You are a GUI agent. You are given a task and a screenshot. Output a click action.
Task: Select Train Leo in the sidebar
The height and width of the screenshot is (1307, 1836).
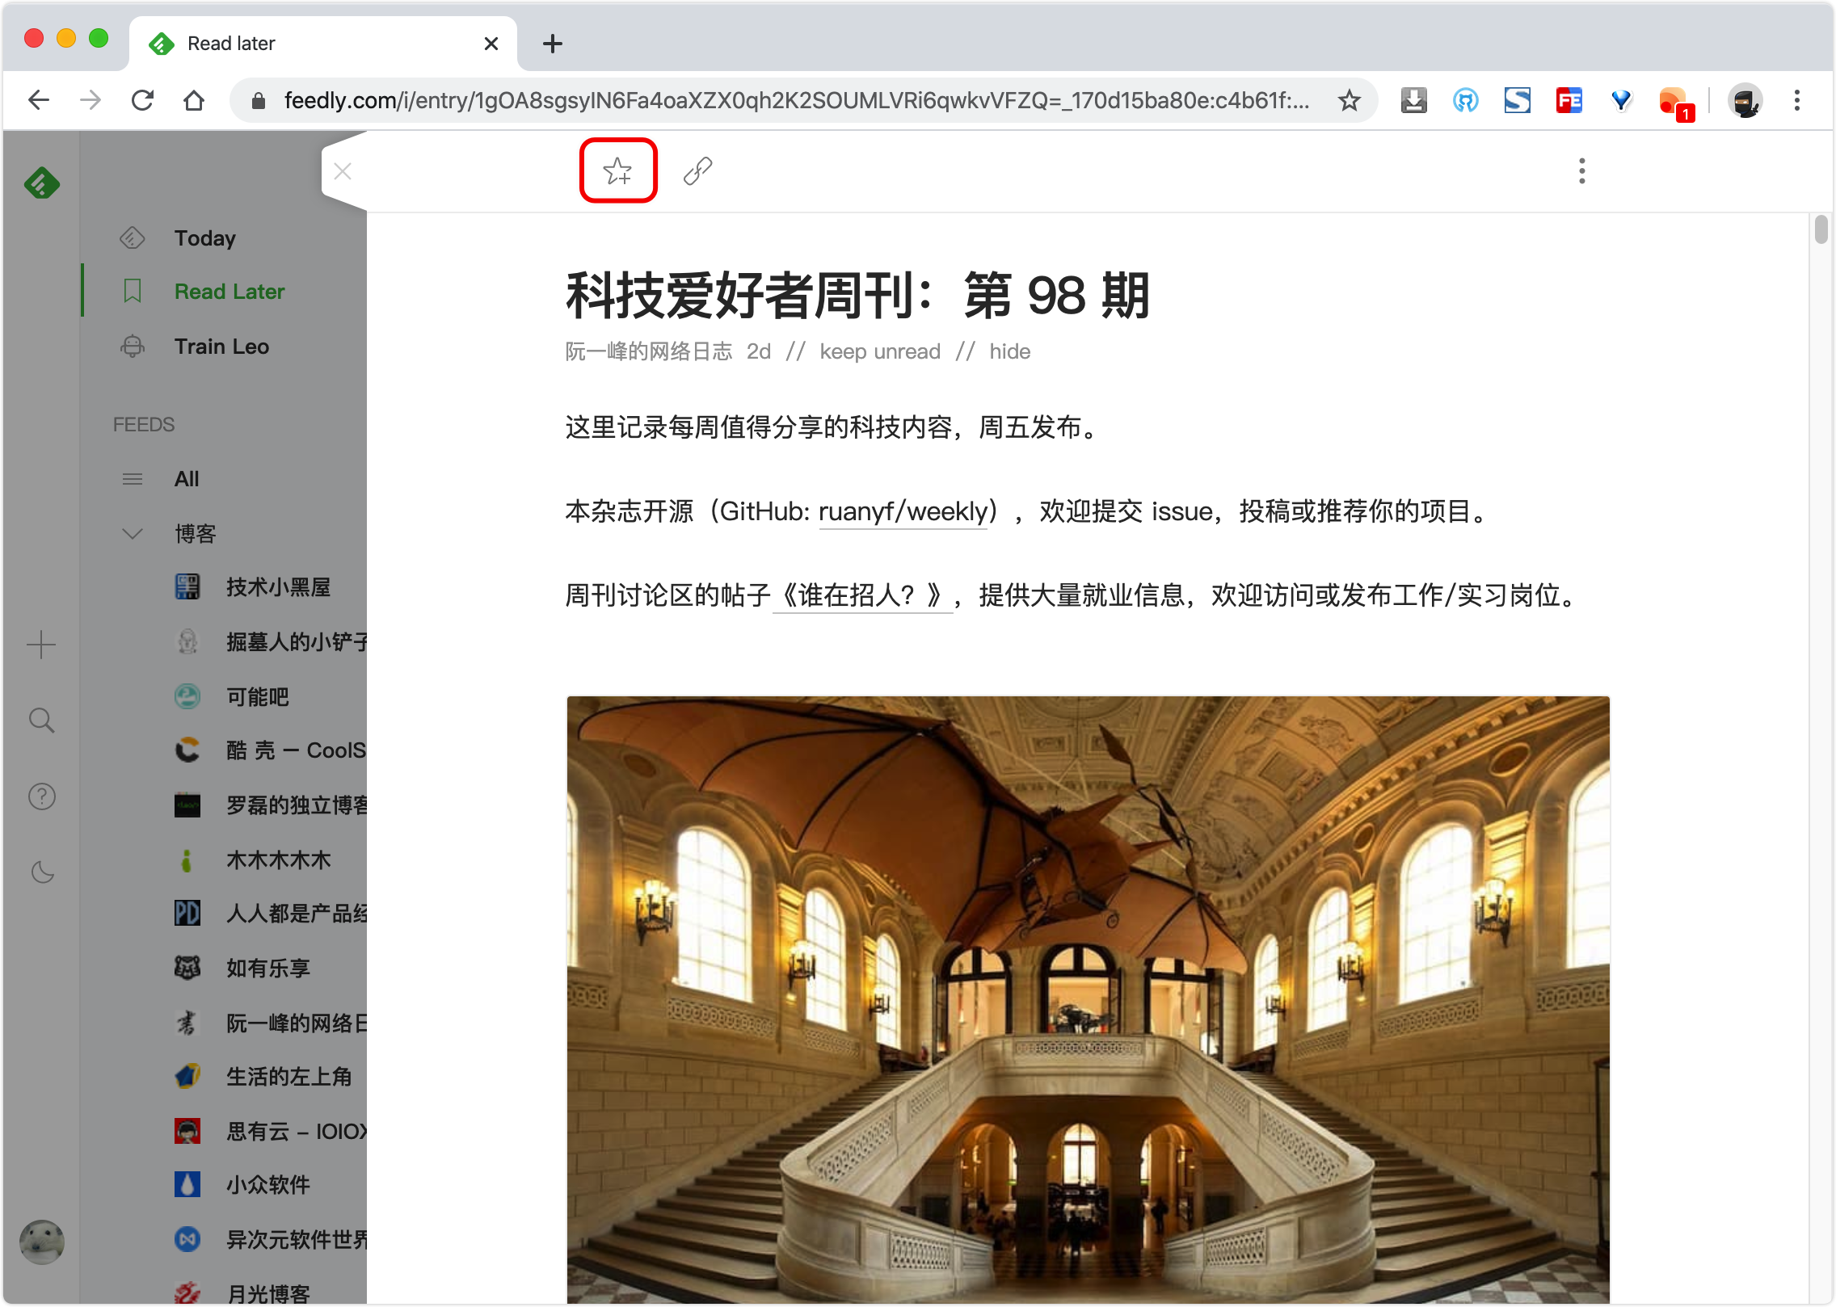(221, 346)
